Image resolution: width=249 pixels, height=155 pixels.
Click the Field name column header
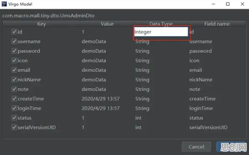click(x=217, y=24)
